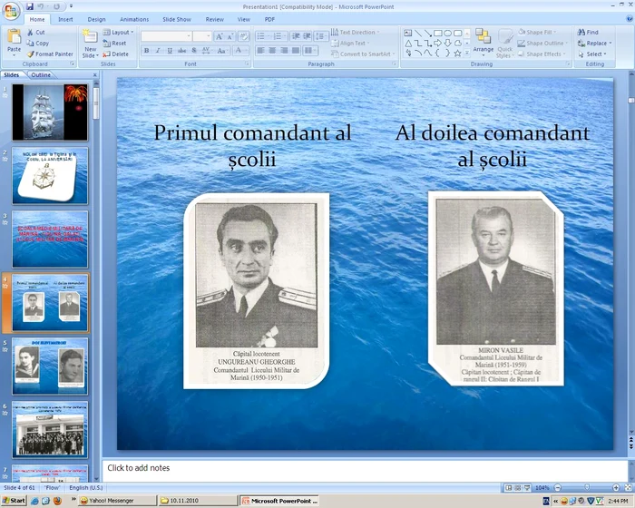Open Yahoo! Messenger from the taskbar

pyautogui.click(x=117, y=501)
